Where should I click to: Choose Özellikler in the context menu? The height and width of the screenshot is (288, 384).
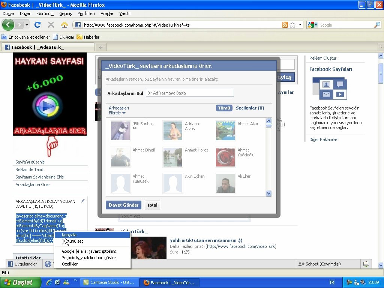click(92, 264)
